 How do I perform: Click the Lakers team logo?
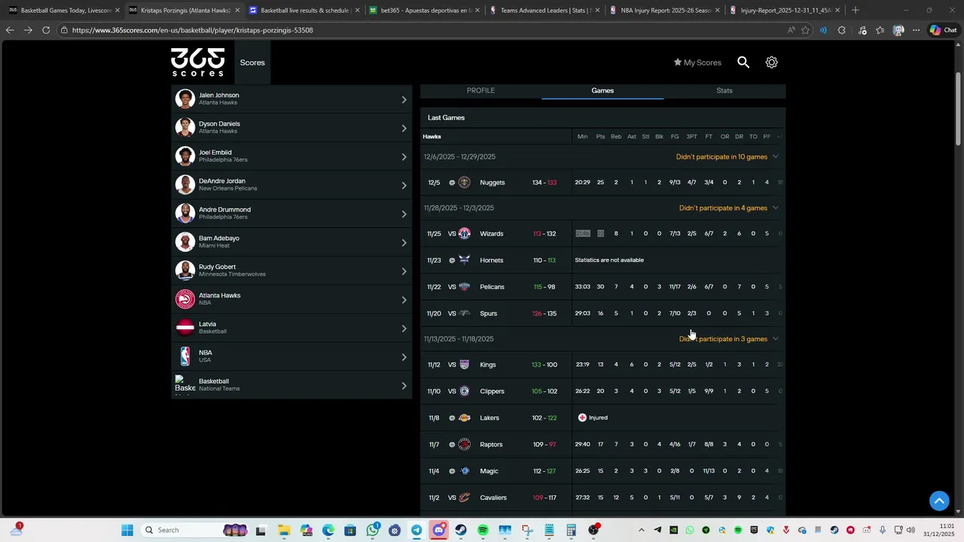[x=464, y=418]
